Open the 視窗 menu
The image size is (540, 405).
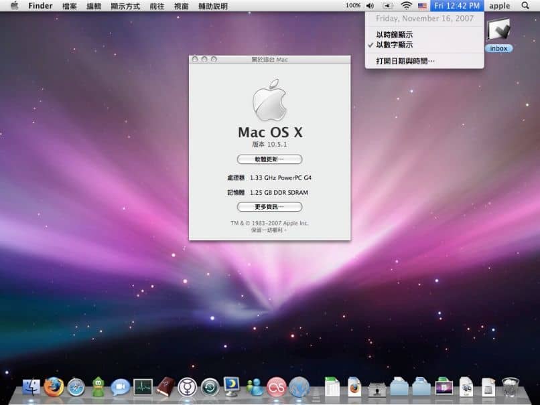[181, 6]
